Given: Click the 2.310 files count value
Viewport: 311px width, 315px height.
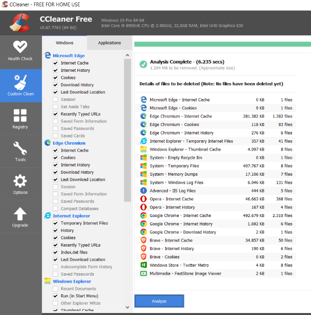Looking at the screenshot, I should (x=282, y=216).
